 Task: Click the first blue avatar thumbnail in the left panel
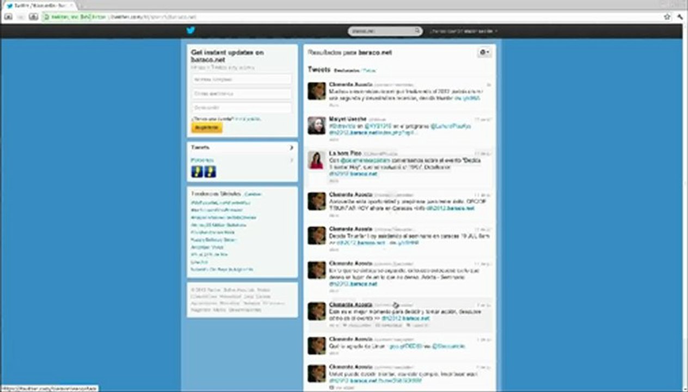(x=197, y=172)
